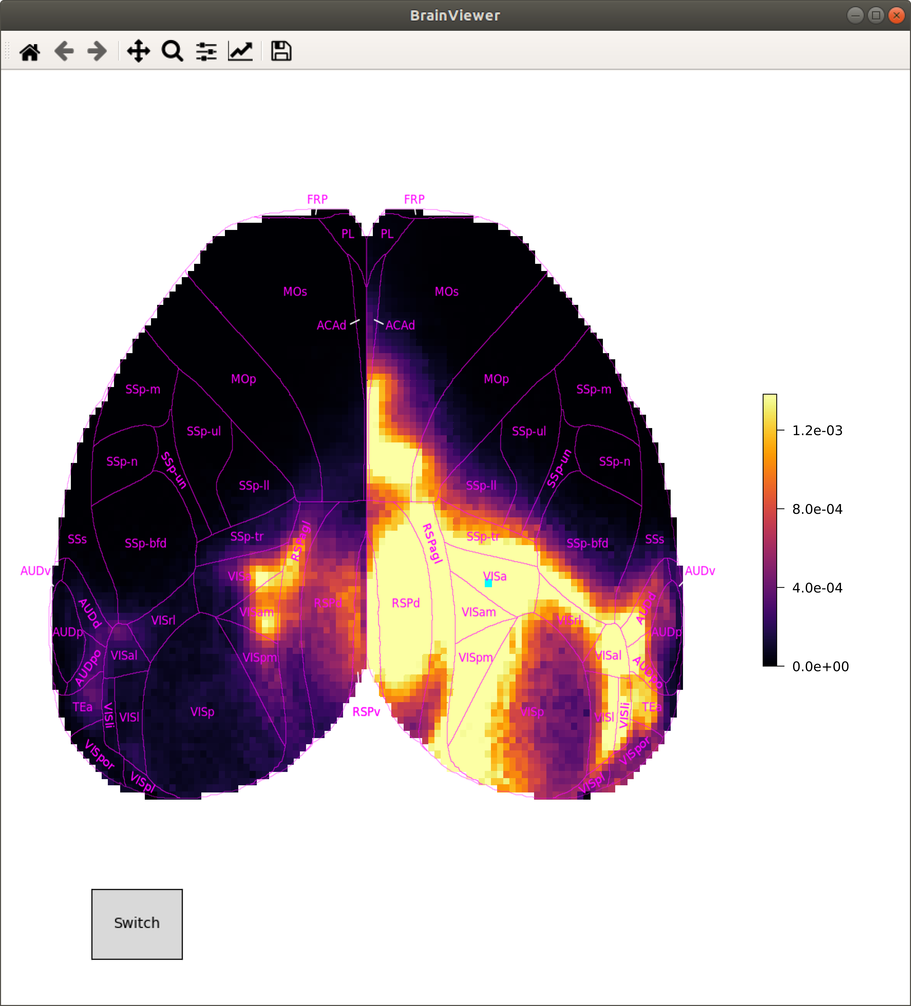911x1006 pixels.
Task: Click the Home reset view icon
Action: pos(30,51)
